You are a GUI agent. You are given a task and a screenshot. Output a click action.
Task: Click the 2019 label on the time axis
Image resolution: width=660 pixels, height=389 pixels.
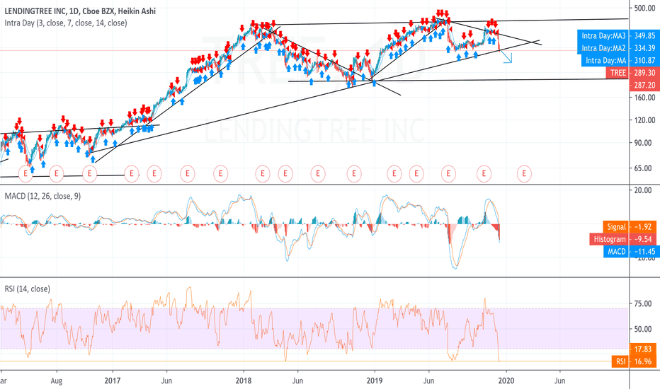(x=375, y=381)
